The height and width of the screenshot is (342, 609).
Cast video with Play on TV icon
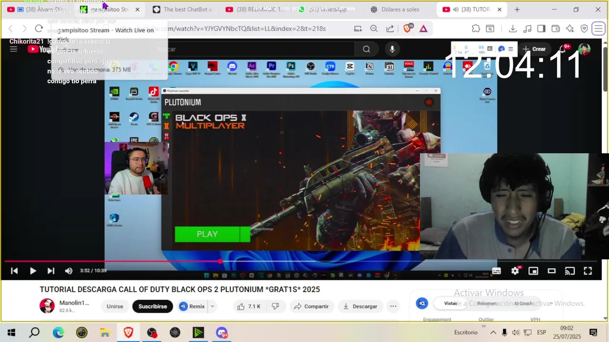tap(570, 271)
